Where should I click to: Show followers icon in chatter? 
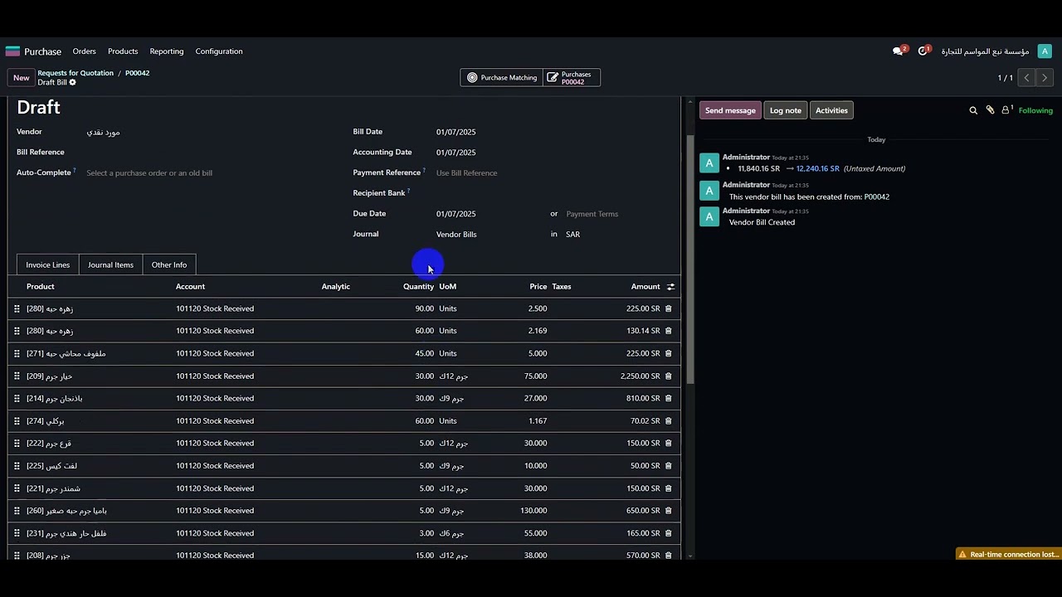pyautogui.click(x=1007, y=110)
